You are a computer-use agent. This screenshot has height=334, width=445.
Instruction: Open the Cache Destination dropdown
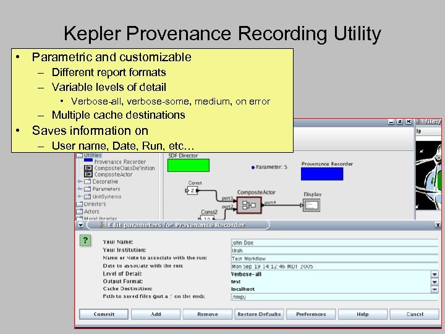(x=434, y=289)
